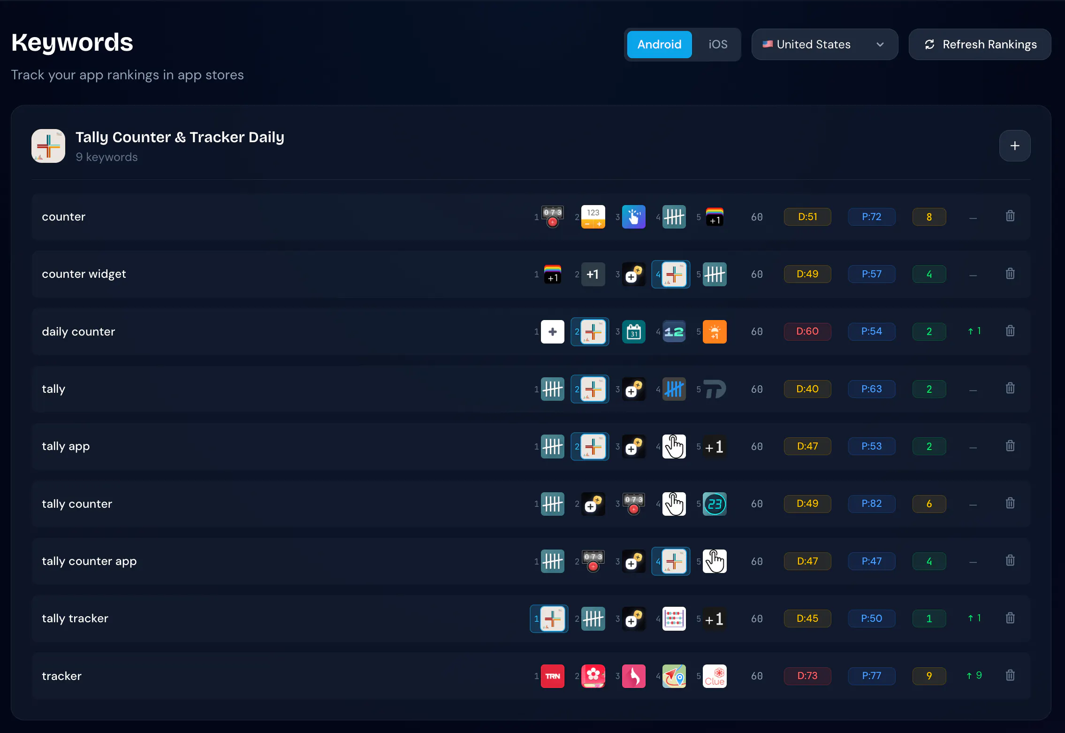Viewport: 1065px width, 733px height.
Task: Select the 'tally counter app' keyword text
Action: coord(89,561)
